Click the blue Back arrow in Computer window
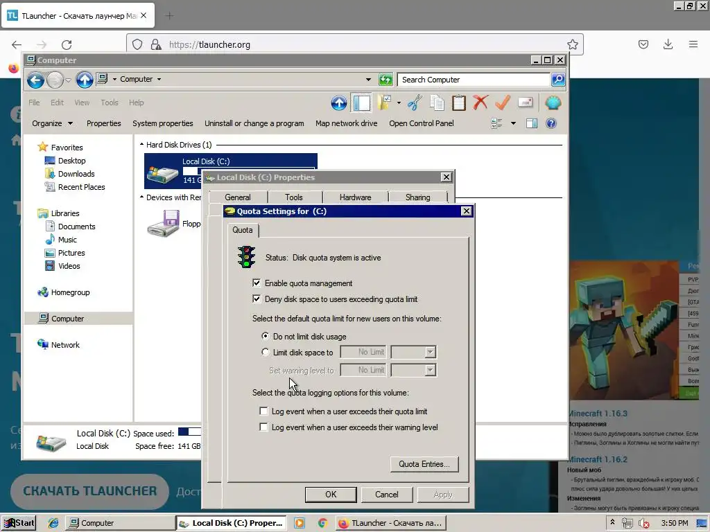 (x=35, y=80)
